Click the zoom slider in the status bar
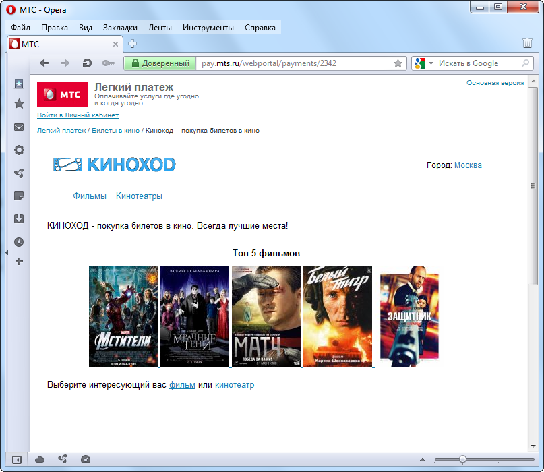Screen dimensions: 544x472 [462, 459]
